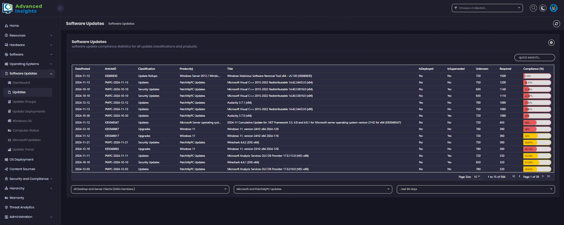
Task: Open the last 90 days dropdown
Action: pyautogui.click(x=475, y=189)
